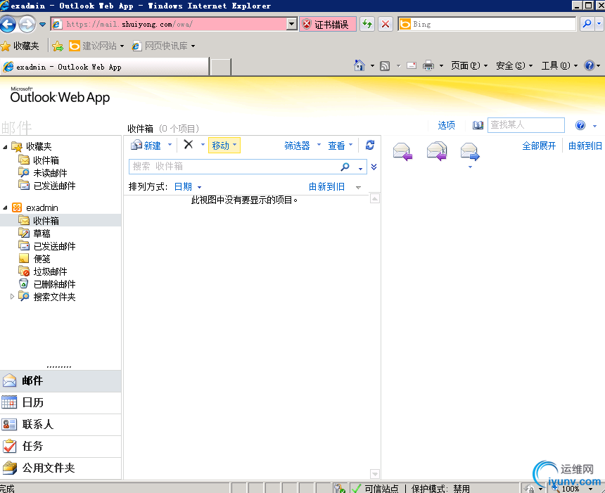Collapse the Favorites folder tree

(x=5, y=147)
